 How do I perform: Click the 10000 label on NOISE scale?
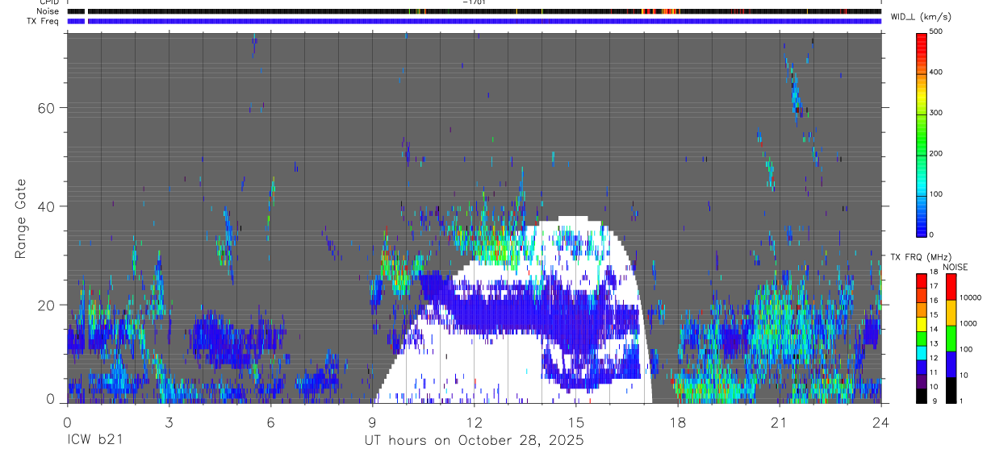(969, 297)
